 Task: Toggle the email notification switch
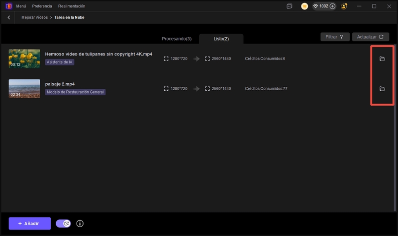click(x=63, y=224)
